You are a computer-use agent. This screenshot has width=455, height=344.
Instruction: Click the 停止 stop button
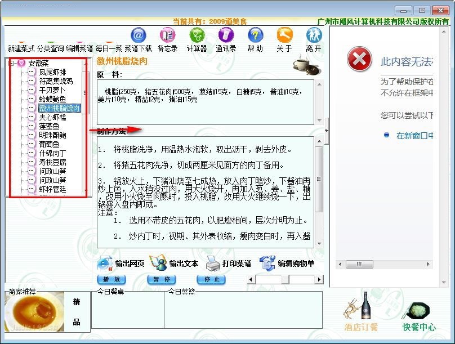[211, 279]
